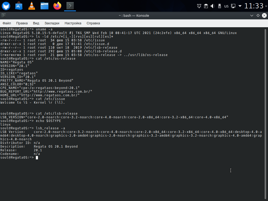This screenshot has height=201, width=268.
Task: Maximize Konsole with diamond button
Action: 258,15
